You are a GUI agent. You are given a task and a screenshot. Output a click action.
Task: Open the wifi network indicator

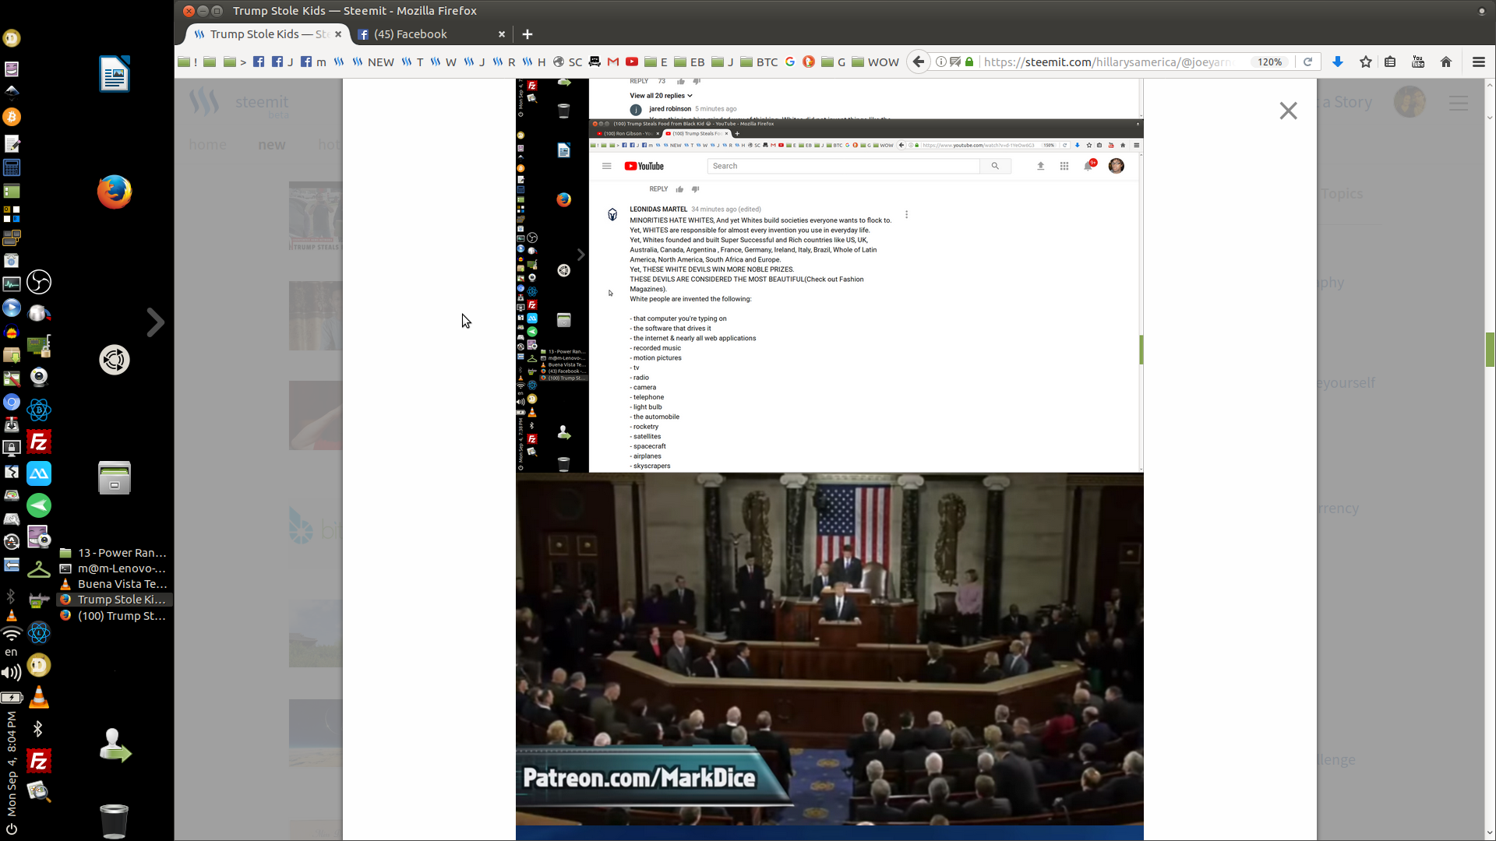(12, 634)
